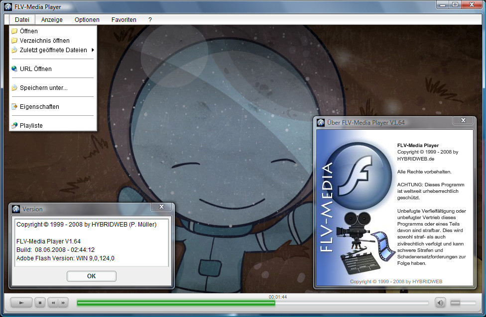Click the play/pause playback button

click(x=21, y=303)
